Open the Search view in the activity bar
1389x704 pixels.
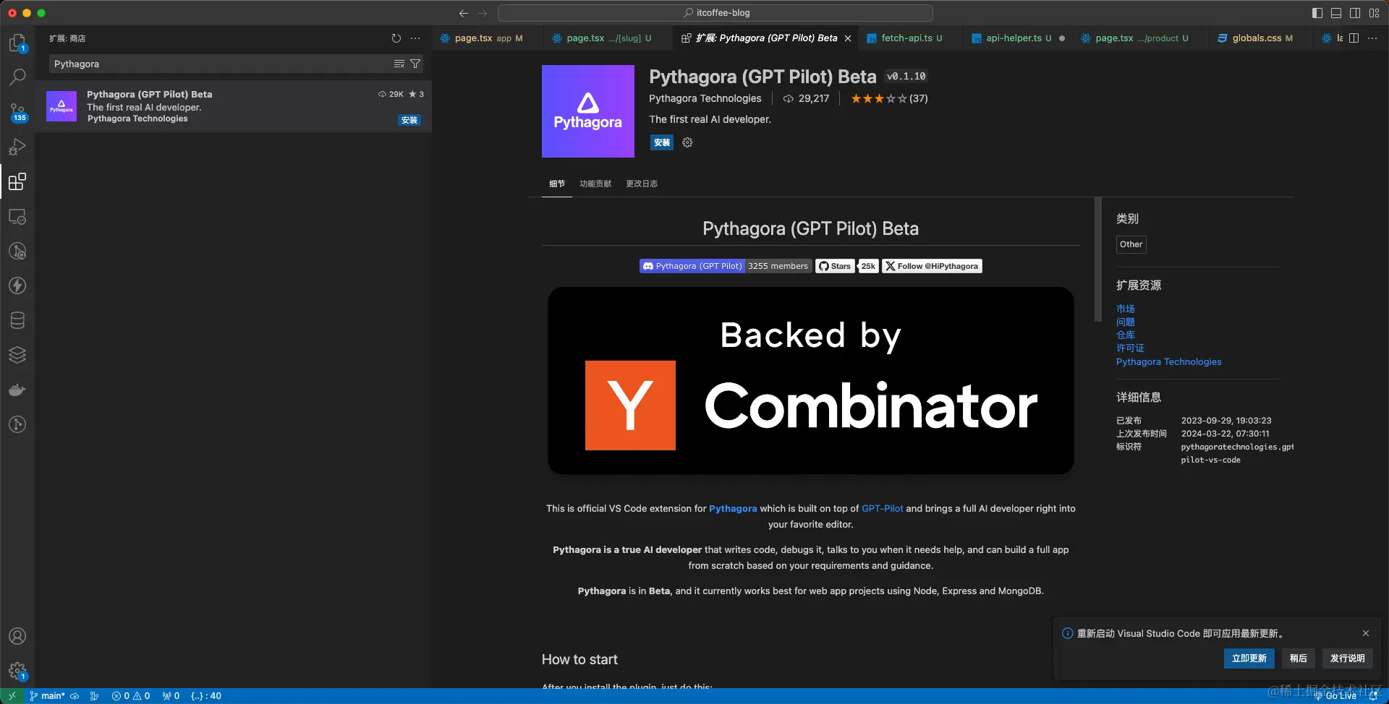point(17,77)
